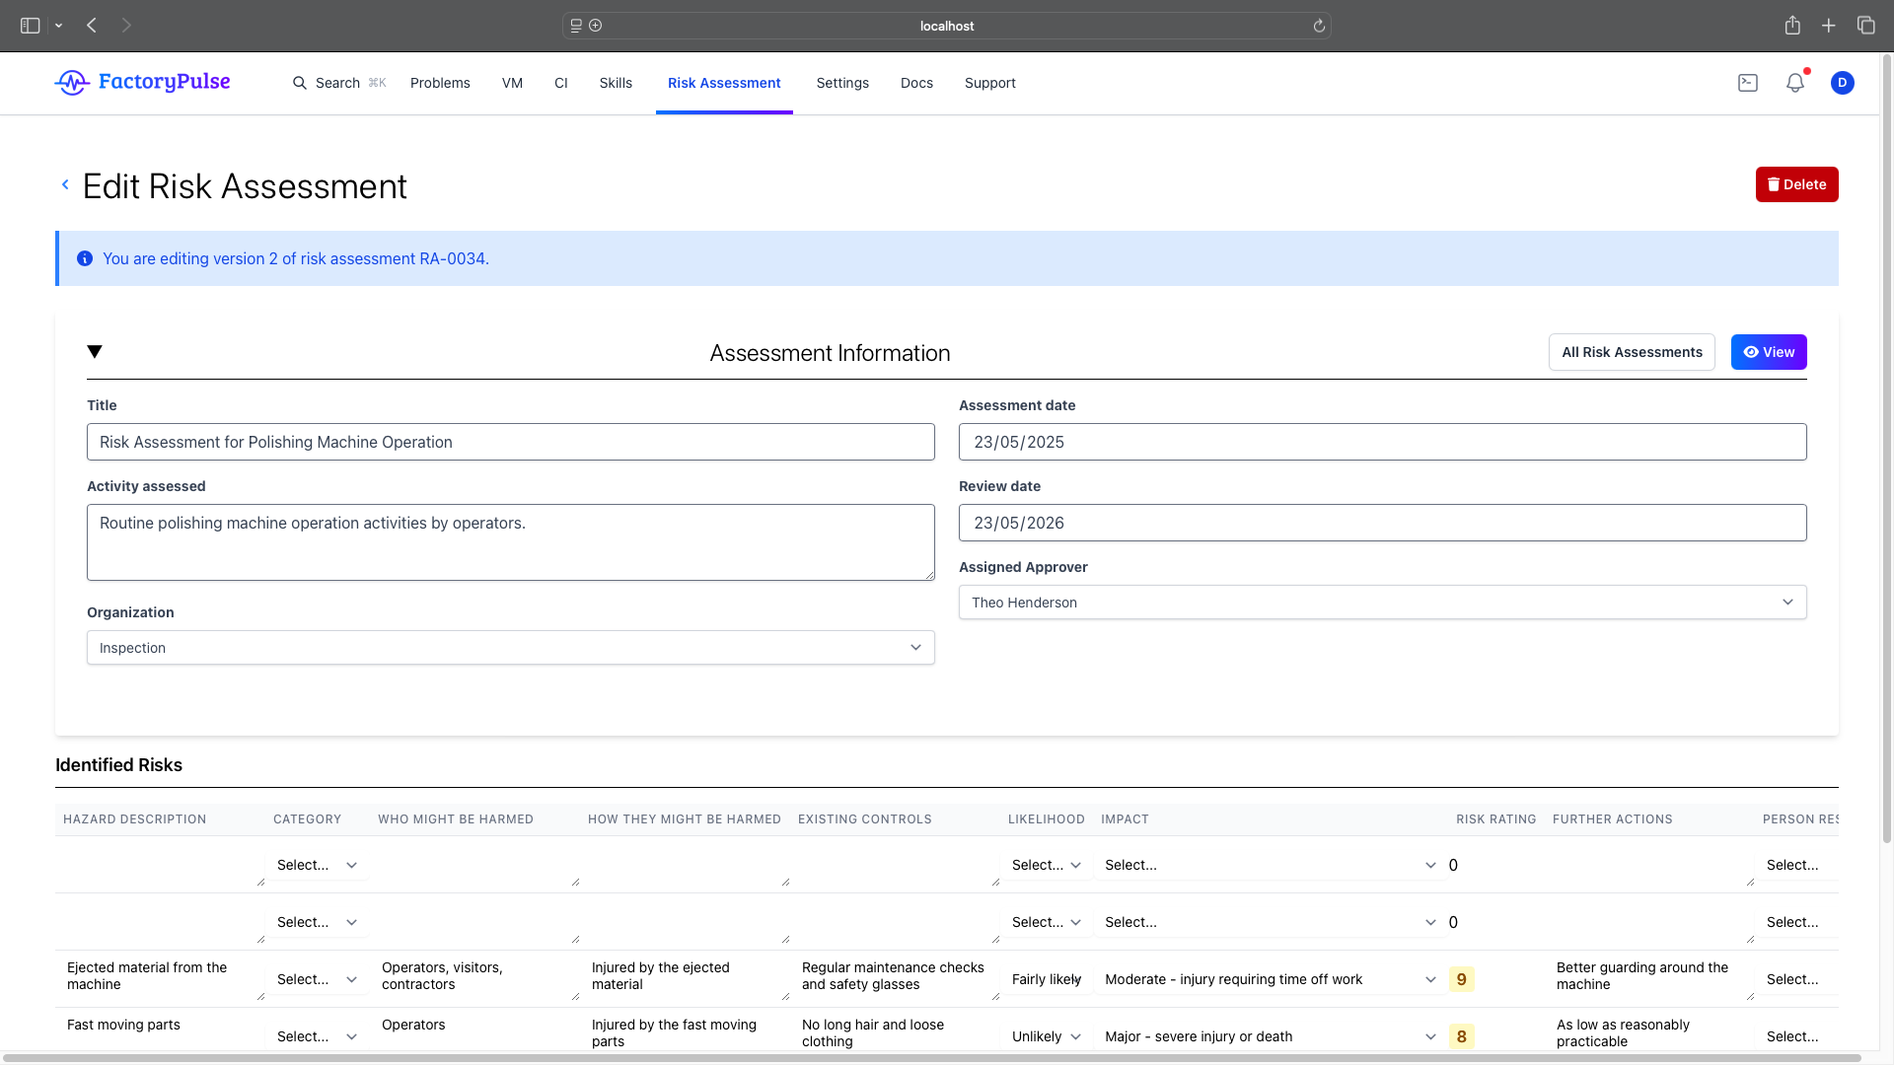Go to the Skills menu item
This screenshot has width=1894, height=1065.
click(x=616, y=83)
